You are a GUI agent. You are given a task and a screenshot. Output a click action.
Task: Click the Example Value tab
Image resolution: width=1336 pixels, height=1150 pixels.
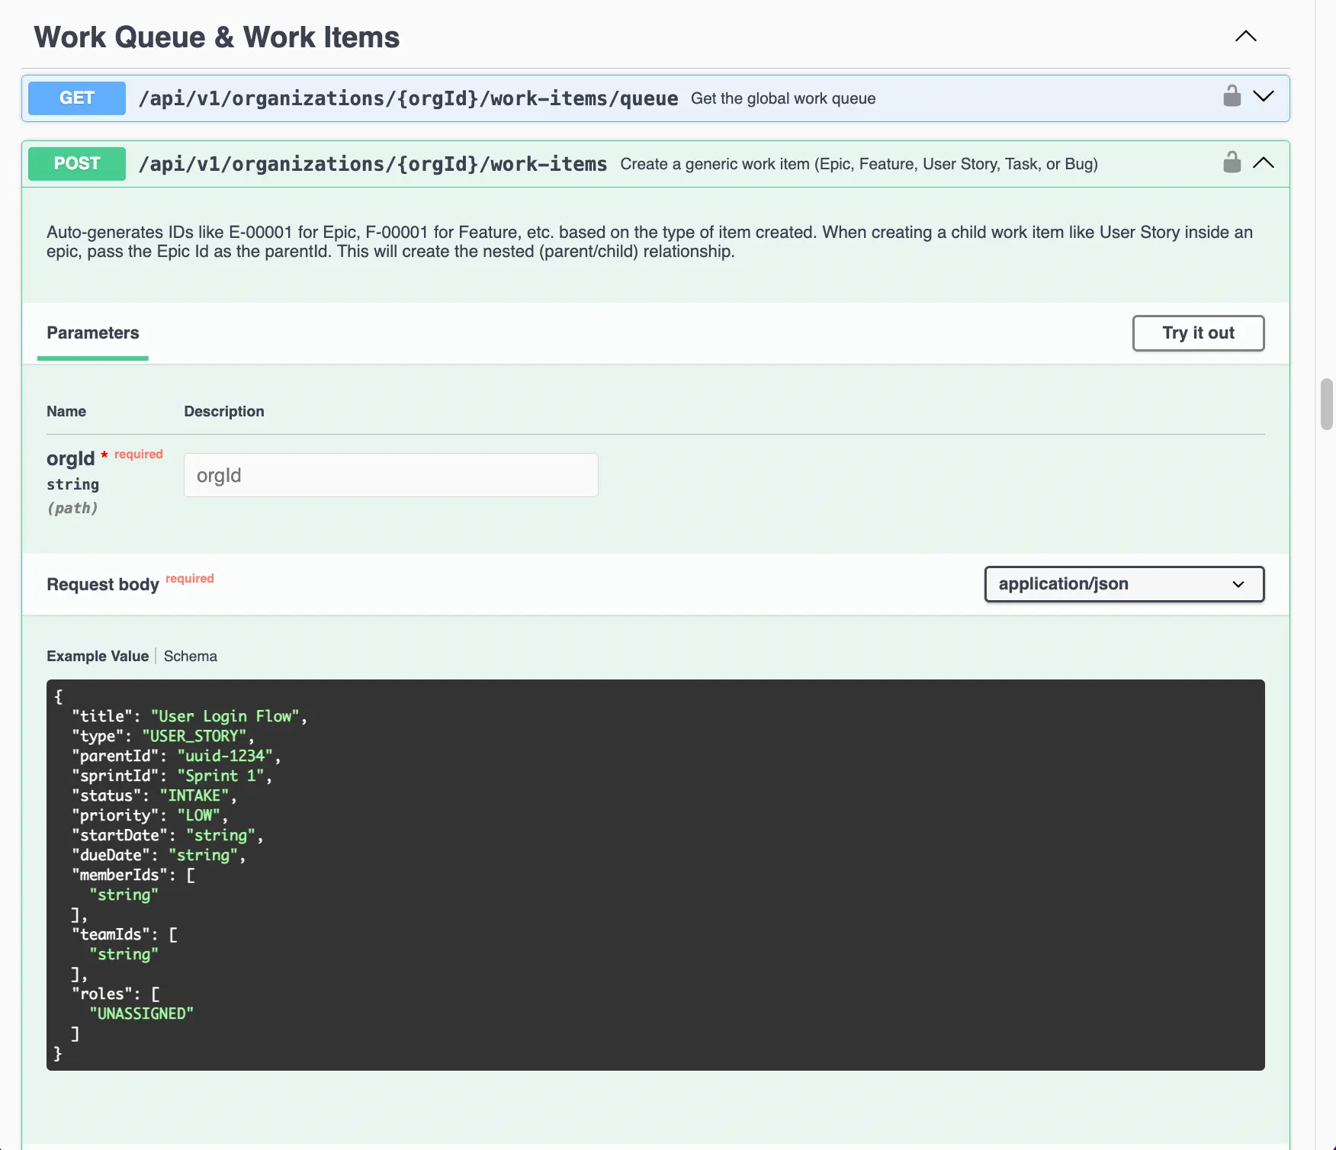97,656
